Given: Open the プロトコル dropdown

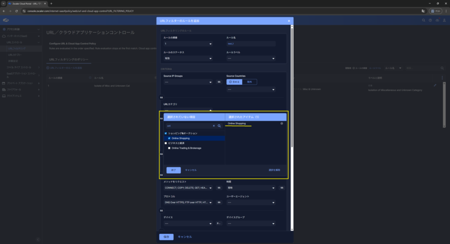Looking at the screenshot, I should (188, 202).
